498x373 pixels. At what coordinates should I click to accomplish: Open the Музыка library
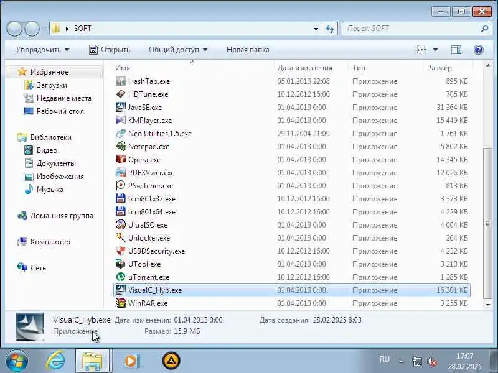50,190
